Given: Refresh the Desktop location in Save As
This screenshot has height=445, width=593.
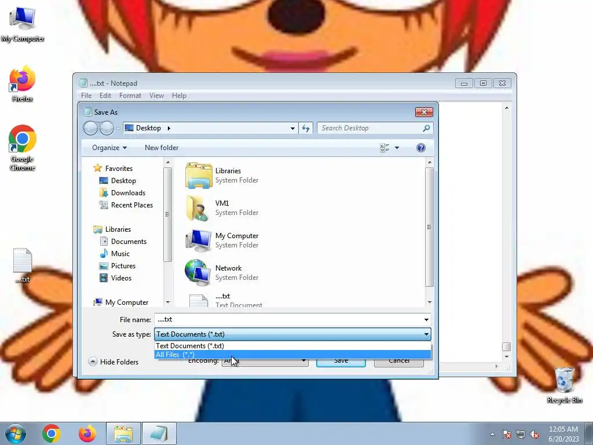Looking at the screenshot, I should (306, 128).
